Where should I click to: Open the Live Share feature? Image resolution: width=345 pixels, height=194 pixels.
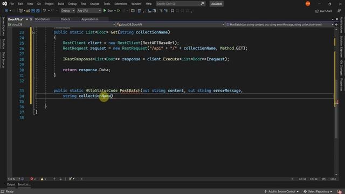[x=323, y=11]
